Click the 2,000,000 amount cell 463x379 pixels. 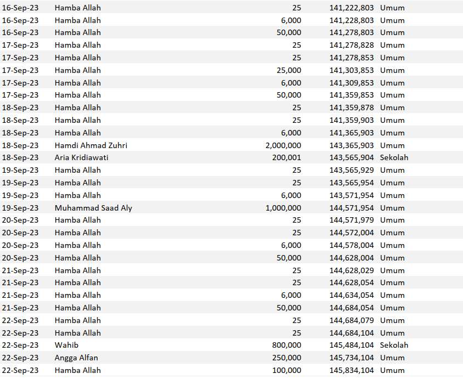(283, 145)
